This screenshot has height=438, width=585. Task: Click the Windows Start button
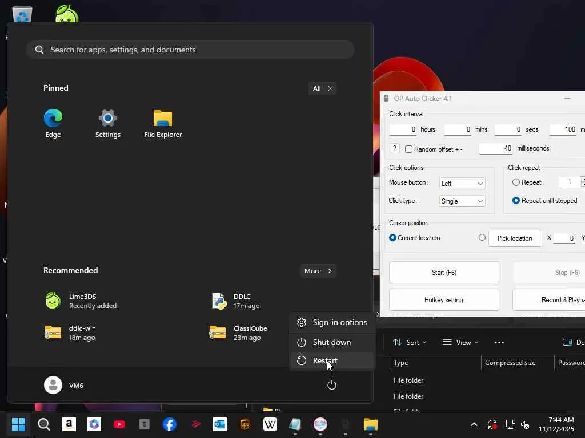tap(18, 424)
